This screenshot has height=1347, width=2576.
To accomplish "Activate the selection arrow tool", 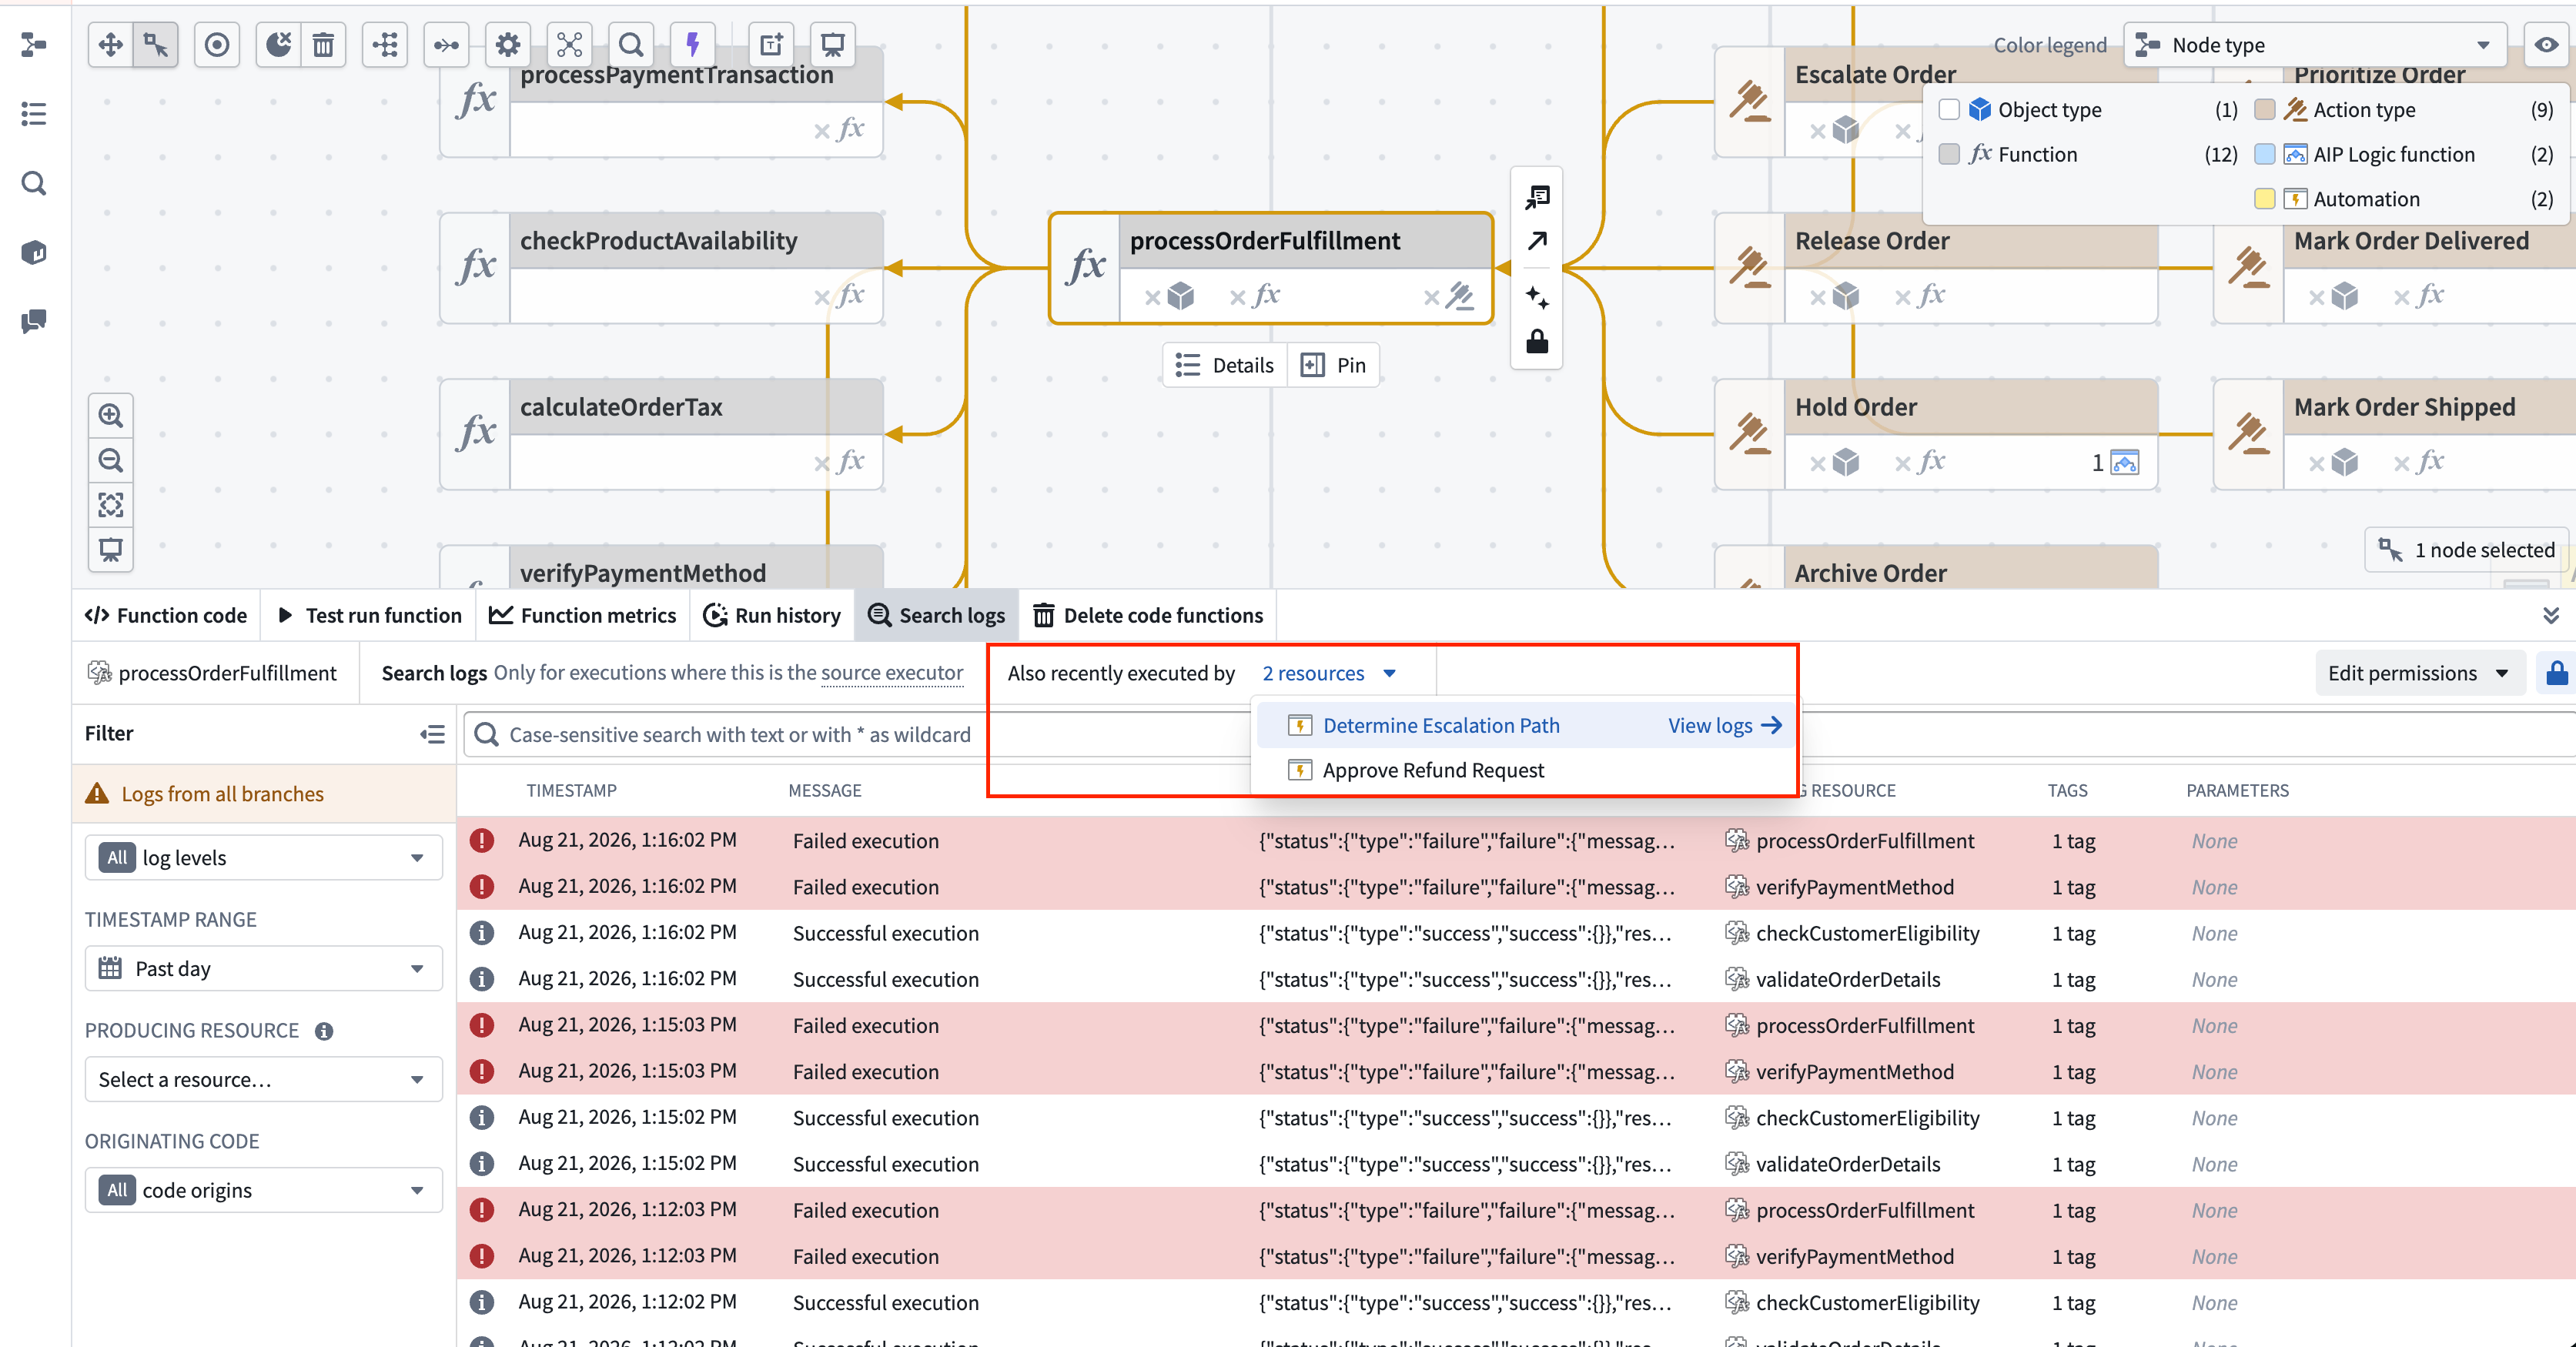I will pos(156,45).
